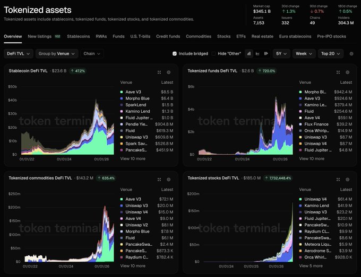Click Kamino Lend row in Tokenized stocks legend

pyautogui.click(x=325, y=205)
